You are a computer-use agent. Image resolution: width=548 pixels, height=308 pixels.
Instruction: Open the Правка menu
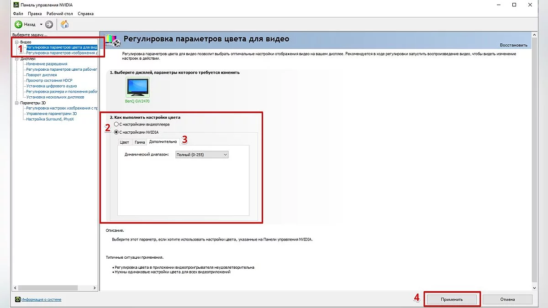(35, 14)
